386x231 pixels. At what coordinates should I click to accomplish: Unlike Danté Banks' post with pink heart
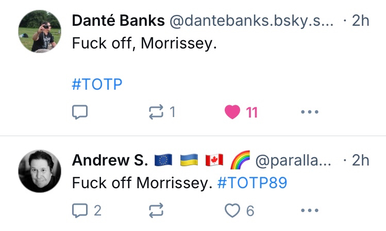(233, 112)
